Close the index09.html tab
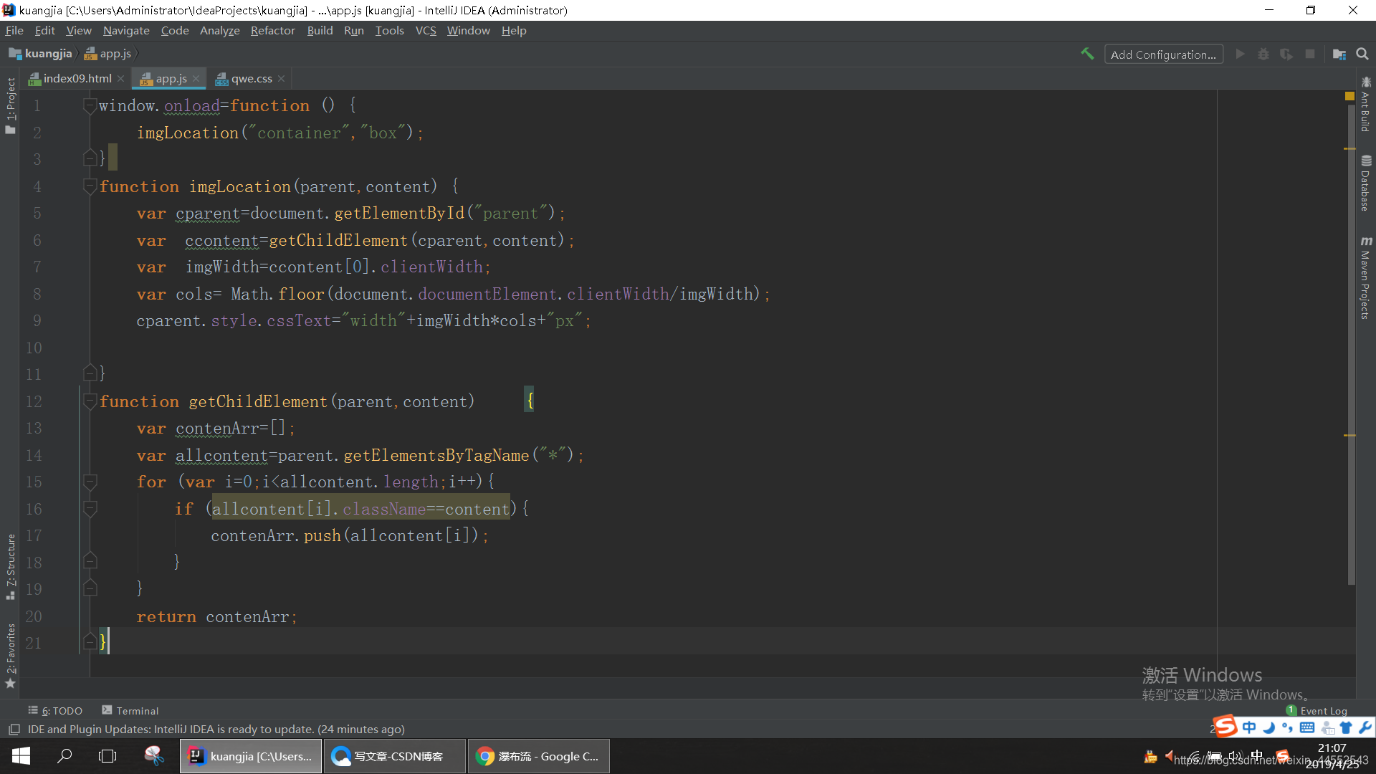 (x=120, y=78)
